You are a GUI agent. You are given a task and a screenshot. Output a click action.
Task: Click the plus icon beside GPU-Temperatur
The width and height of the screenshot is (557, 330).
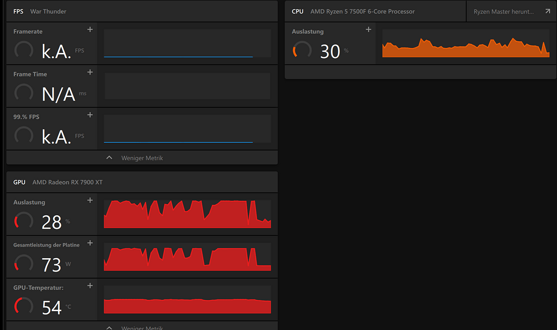[90, 285]
